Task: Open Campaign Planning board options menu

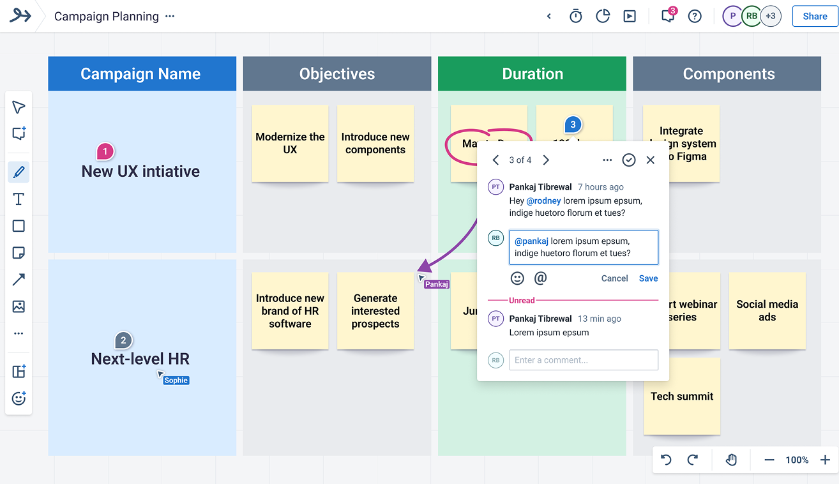Action: pyautogui.click(x=170, y=17)
